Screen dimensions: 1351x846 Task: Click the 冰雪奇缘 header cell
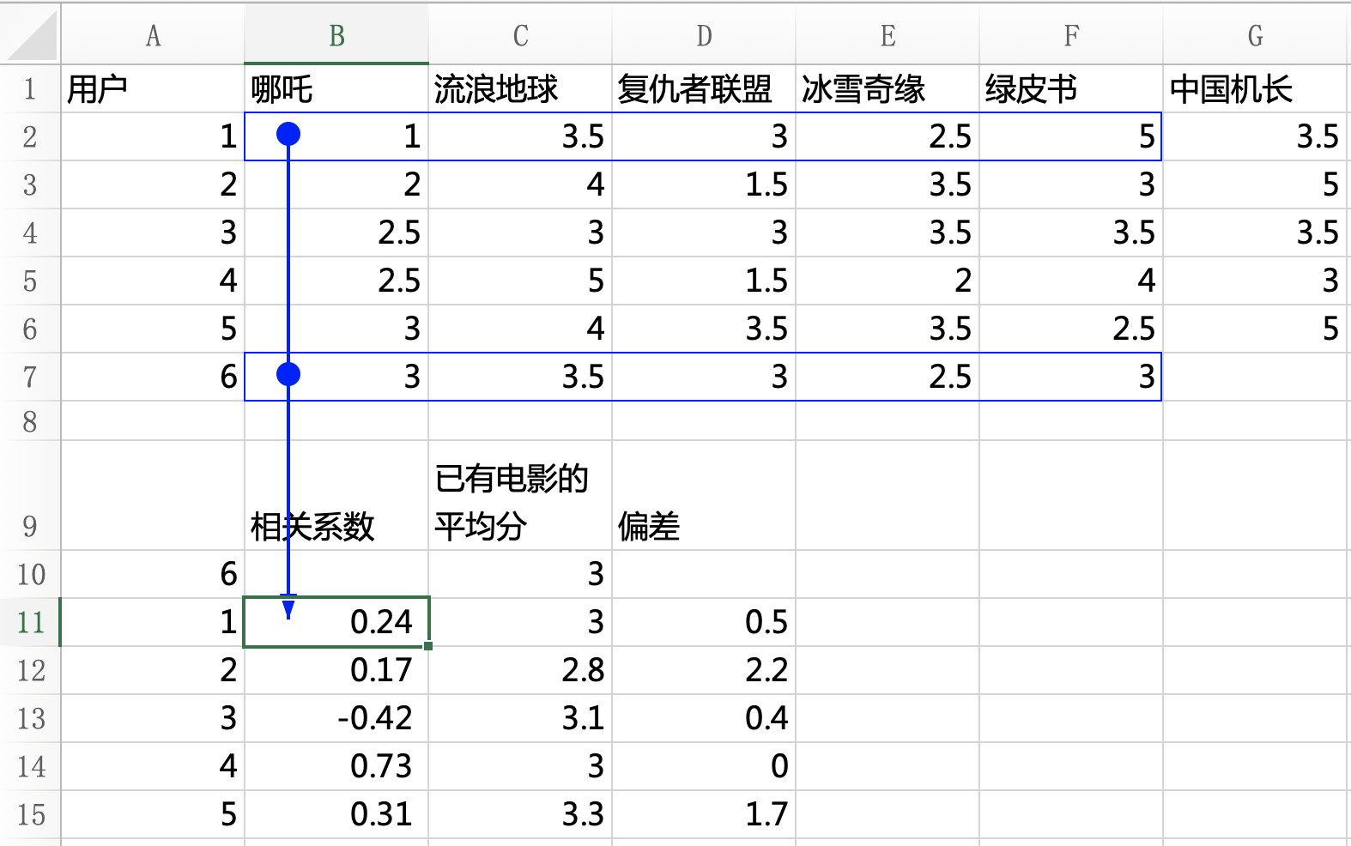(x=888, y=88)
